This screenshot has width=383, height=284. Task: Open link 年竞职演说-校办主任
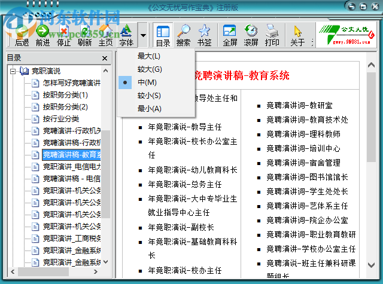tap(185, 271)
